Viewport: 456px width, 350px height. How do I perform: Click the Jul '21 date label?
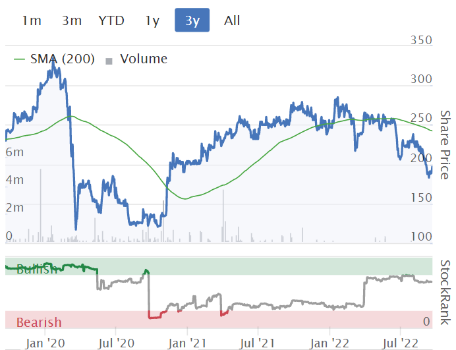[258, 343]
